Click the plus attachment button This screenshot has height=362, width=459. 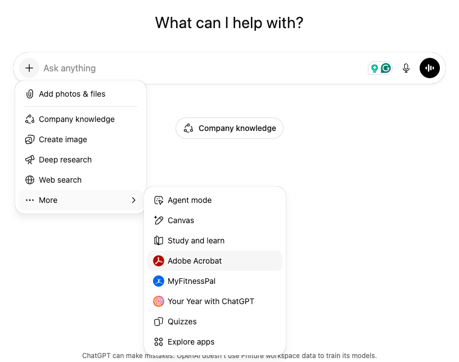pyautogui.click(x=29, y=68)
